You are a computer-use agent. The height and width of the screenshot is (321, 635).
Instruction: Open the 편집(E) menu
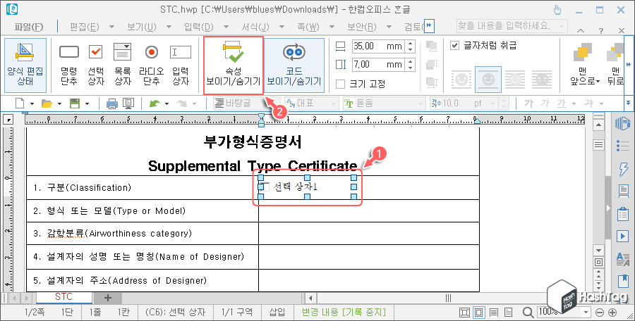coord(84,27)
